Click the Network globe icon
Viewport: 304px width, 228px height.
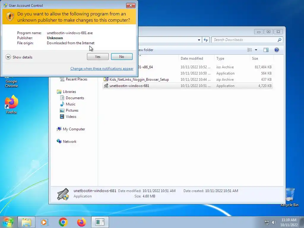[59, 141]
